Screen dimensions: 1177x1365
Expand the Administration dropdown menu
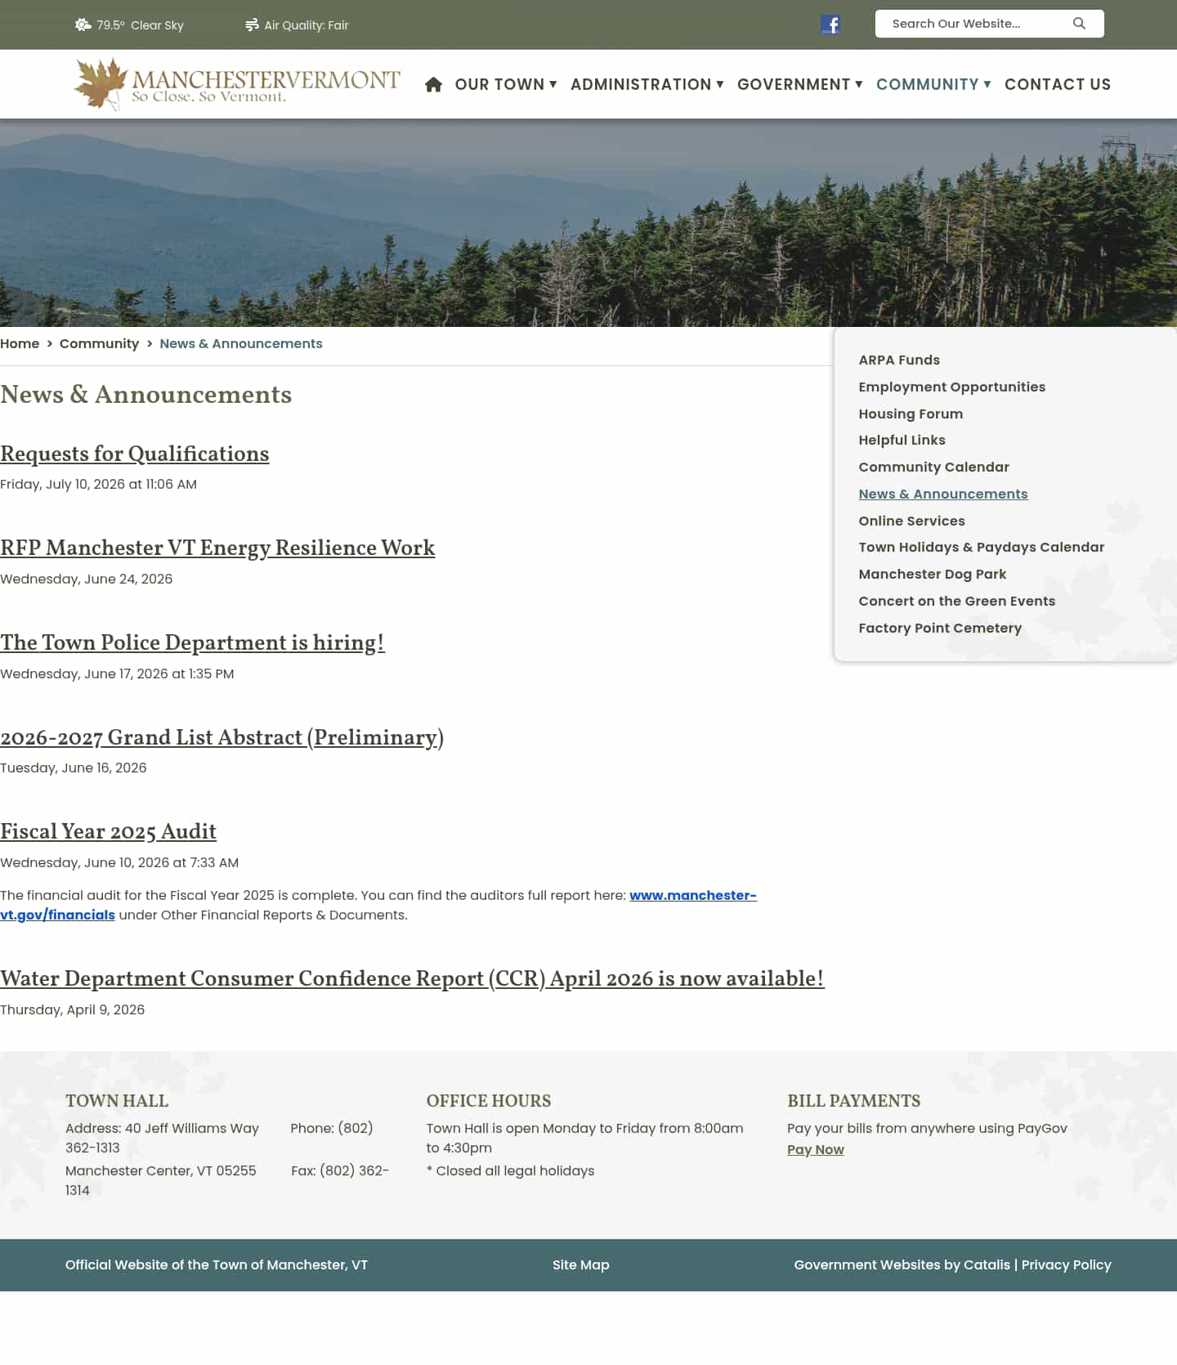647,84
